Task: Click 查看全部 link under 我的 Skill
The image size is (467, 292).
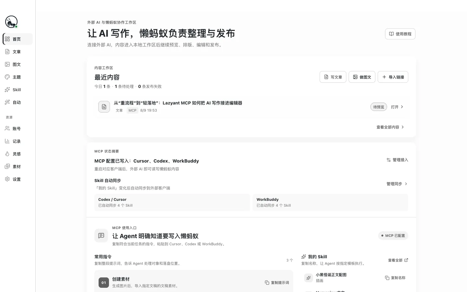Action: click(398, 260)
